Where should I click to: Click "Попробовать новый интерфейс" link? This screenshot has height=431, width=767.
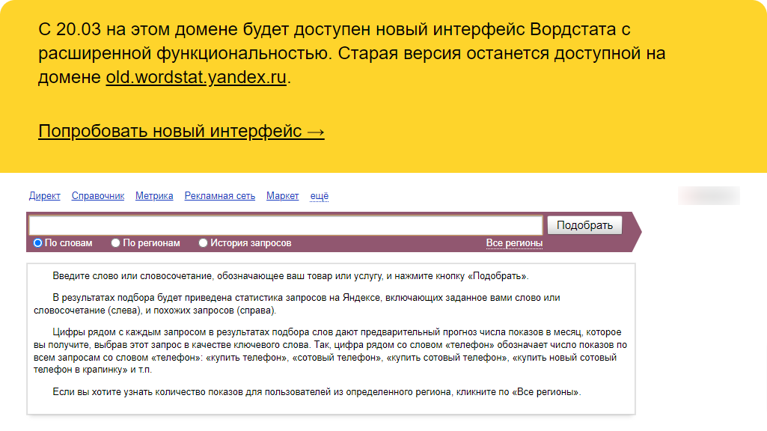tap(182, 131)
